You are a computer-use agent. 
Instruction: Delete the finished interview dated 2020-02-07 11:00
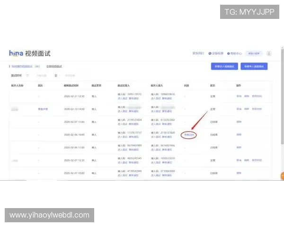point(239,122)
